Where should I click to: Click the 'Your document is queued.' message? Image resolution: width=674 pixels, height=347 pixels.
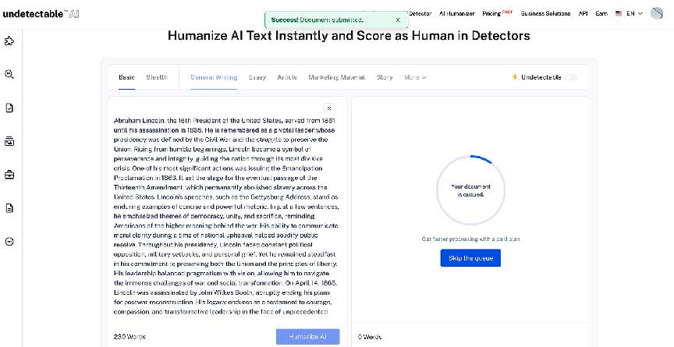point(470,190)
